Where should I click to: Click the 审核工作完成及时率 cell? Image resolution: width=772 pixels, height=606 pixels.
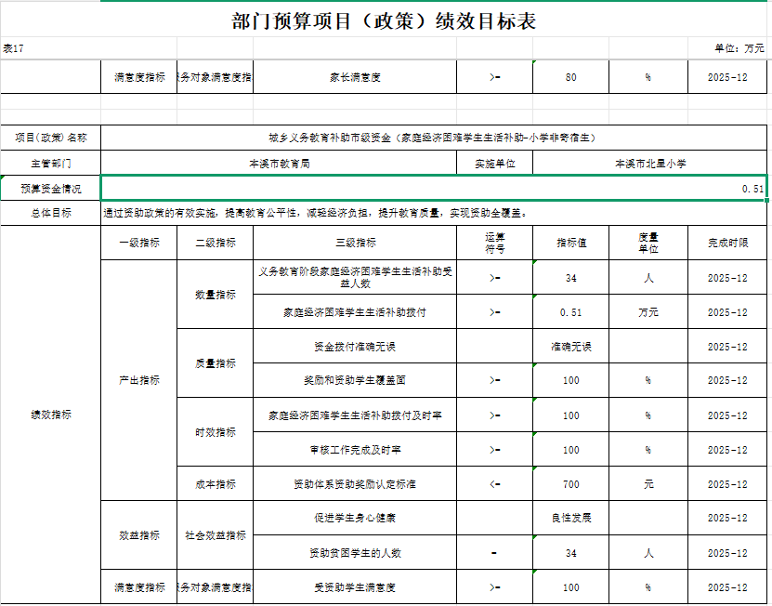pyautogui.click(x=355, y=449)
